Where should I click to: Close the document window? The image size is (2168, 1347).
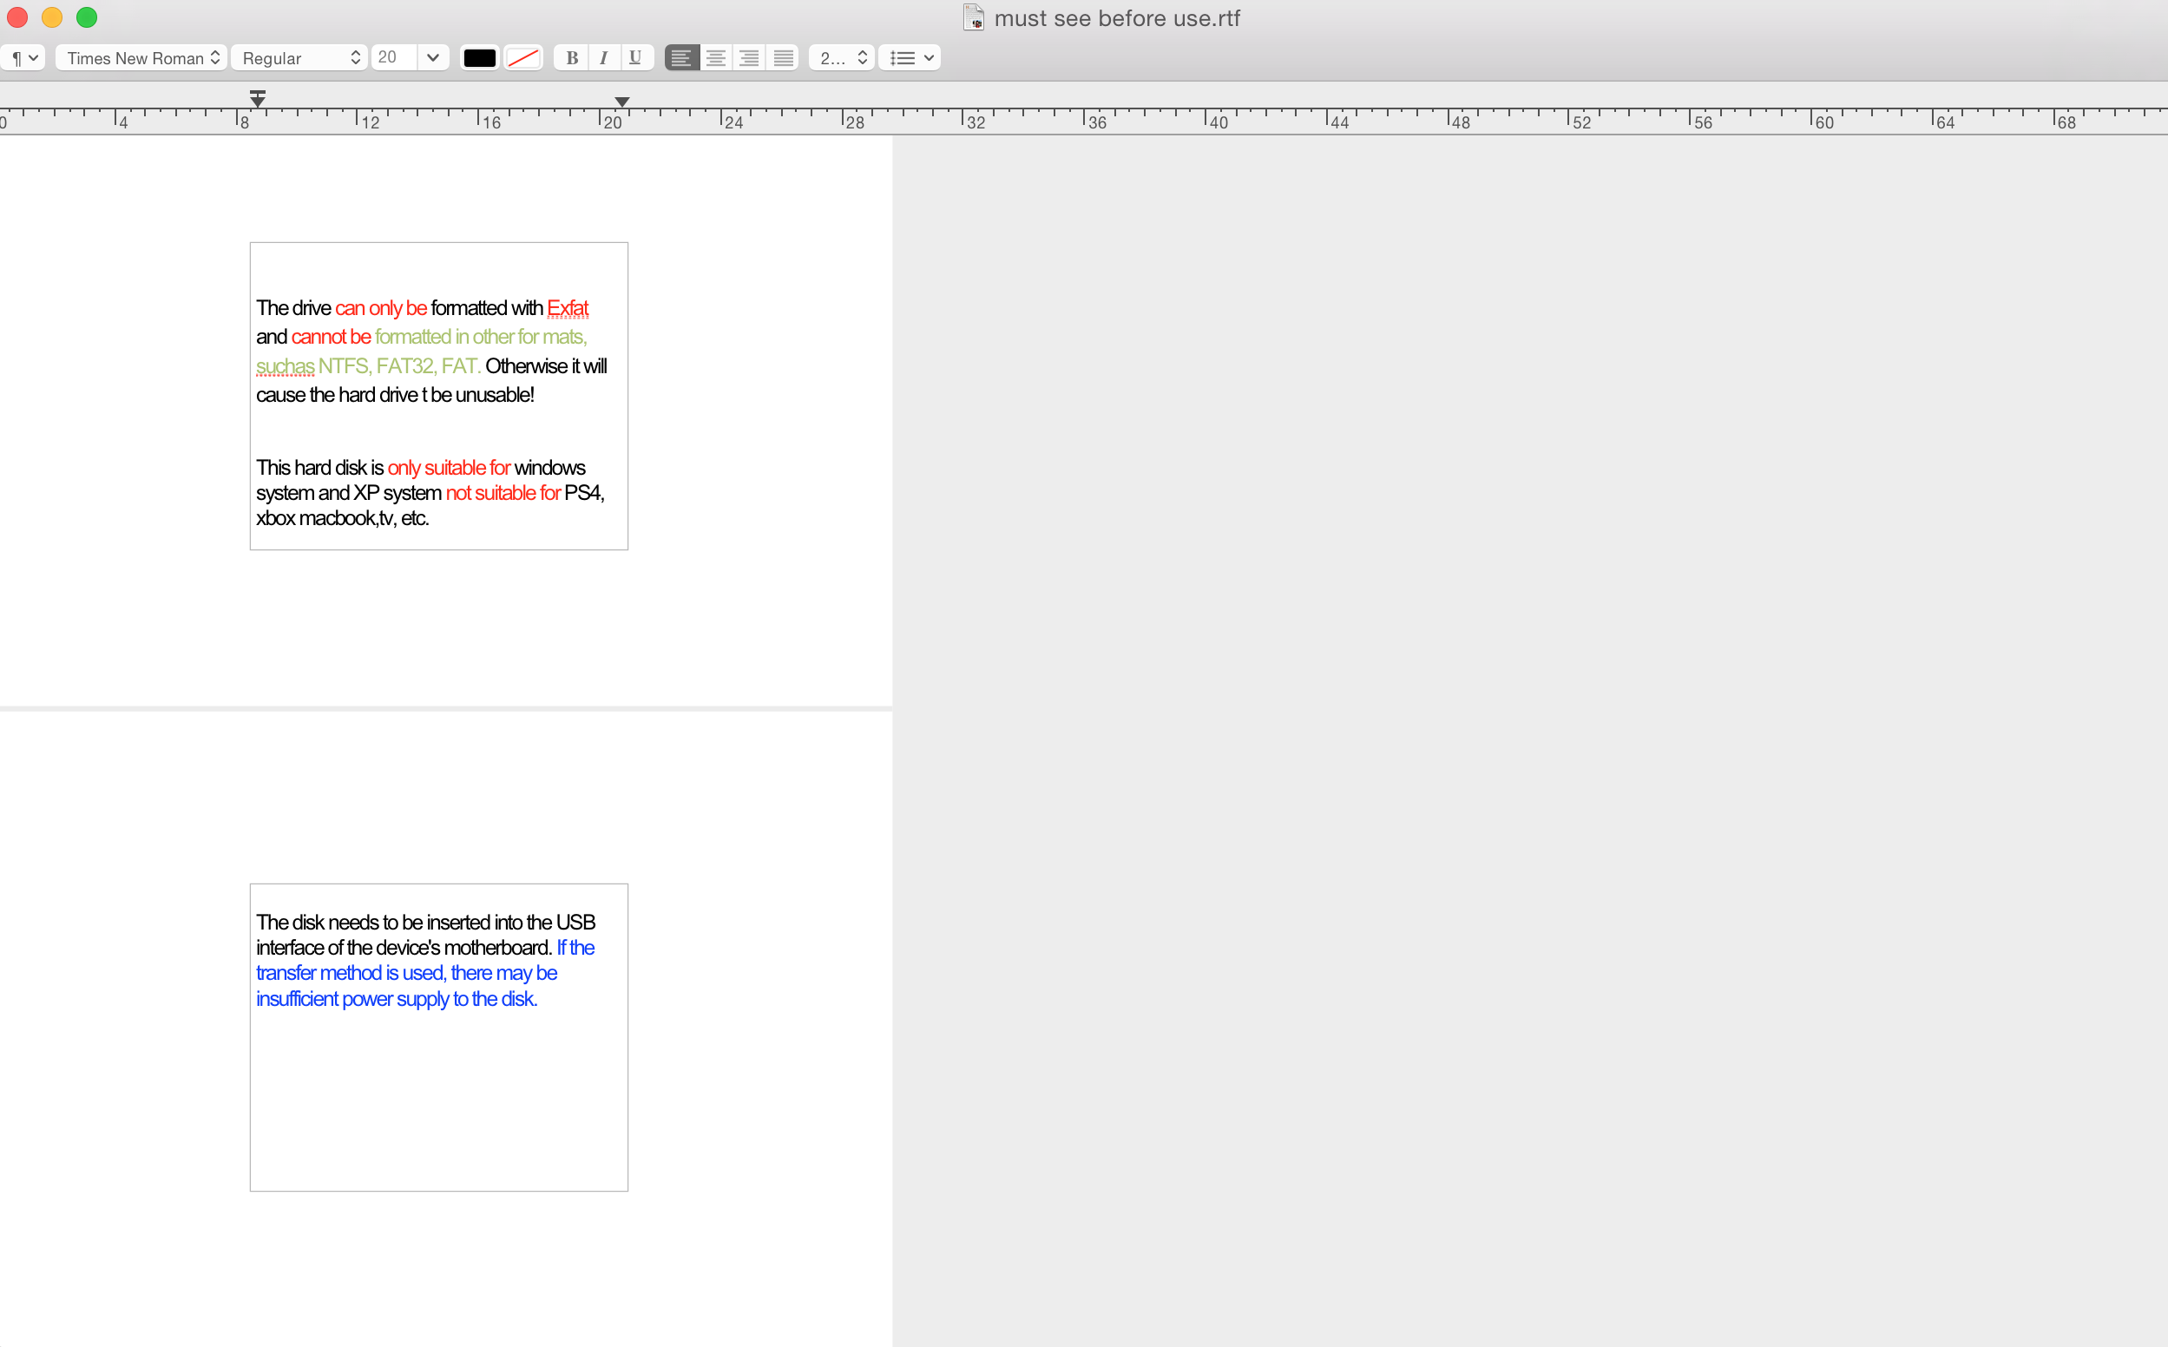pos(18,18)
